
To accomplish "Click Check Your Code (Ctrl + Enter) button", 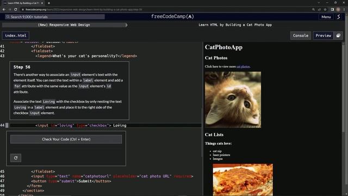I will [x=66, y=139].
